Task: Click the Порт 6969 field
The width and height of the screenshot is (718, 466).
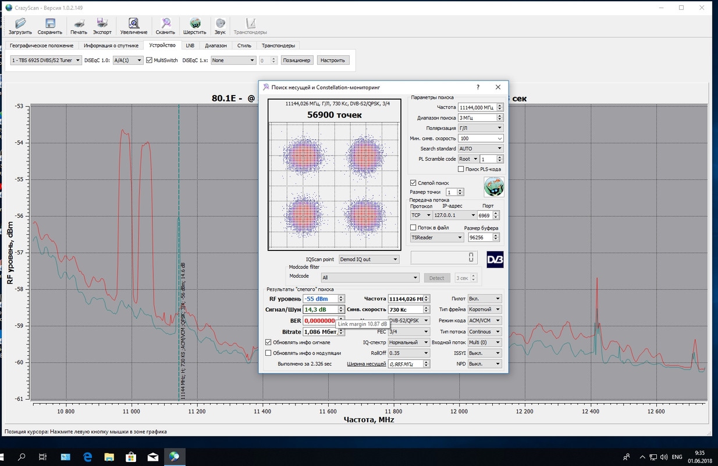Action: point(489,216)
